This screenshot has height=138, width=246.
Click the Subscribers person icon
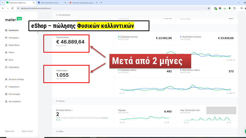6,45
